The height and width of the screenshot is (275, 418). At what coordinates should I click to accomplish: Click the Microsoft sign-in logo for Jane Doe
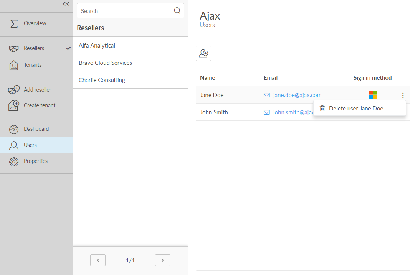tap(373, 95)
